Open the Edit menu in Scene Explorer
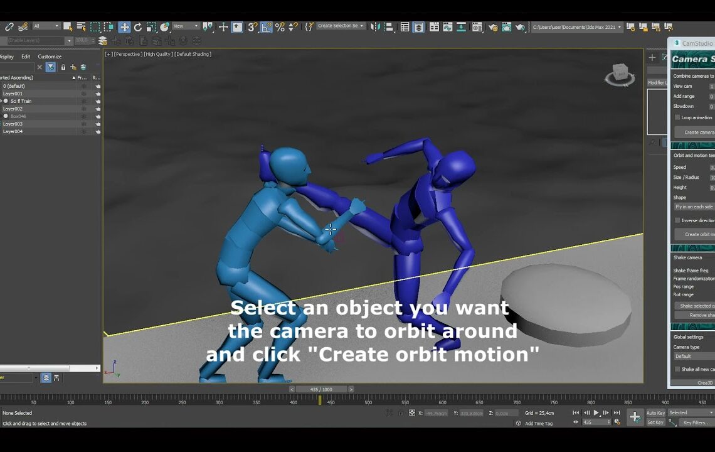Viewport: 715px width, 452px height. coord(26,56)
